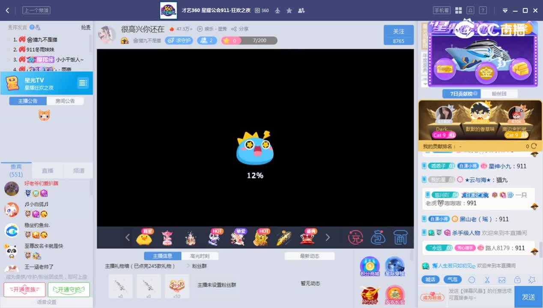
Task: Click the 开通贵族 button
Action: 24,290
